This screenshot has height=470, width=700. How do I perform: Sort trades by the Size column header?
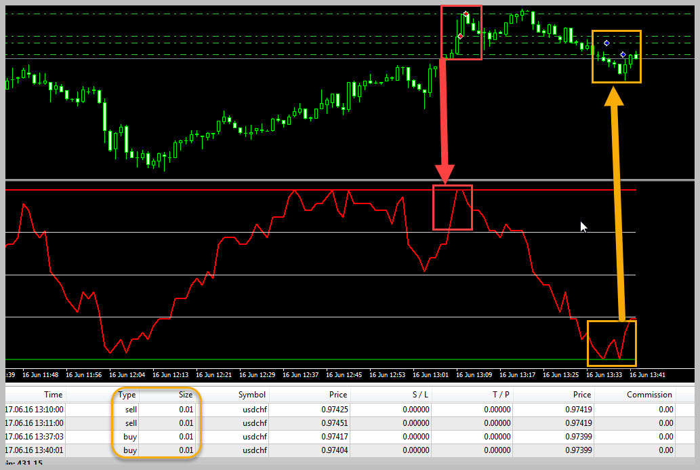185,395
